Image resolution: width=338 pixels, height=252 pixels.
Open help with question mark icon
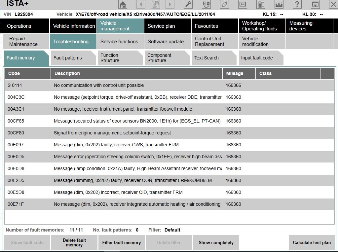click(x=297, y=4)
